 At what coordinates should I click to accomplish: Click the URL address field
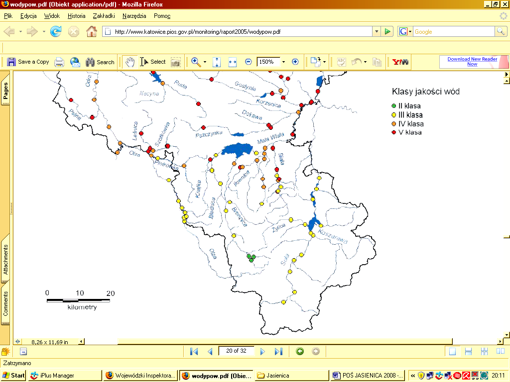click(238, 31)
